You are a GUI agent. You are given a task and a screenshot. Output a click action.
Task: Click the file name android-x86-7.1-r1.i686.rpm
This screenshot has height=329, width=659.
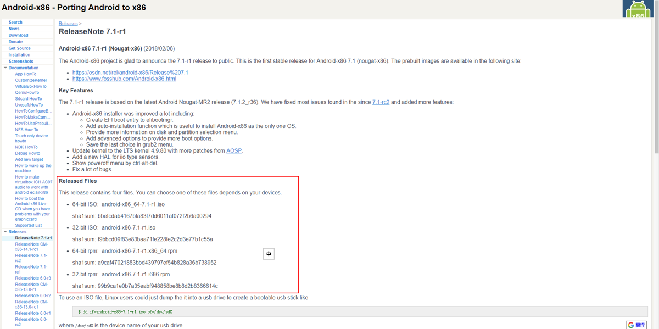(136, 274)
